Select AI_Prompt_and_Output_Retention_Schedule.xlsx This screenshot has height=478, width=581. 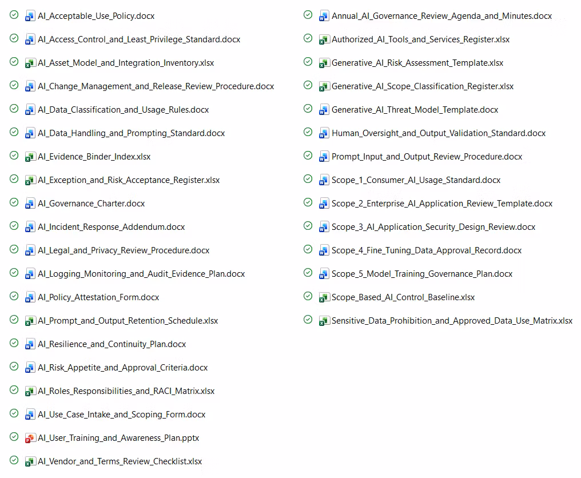click(128, 321)
